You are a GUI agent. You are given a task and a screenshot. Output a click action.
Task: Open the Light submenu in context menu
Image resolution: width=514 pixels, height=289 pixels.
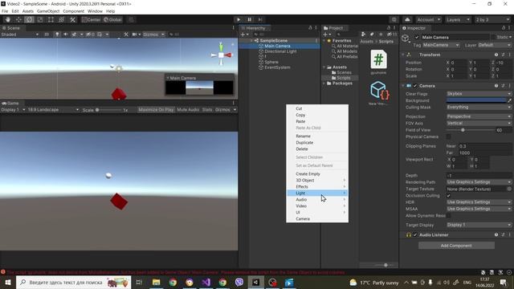(317, 193)
